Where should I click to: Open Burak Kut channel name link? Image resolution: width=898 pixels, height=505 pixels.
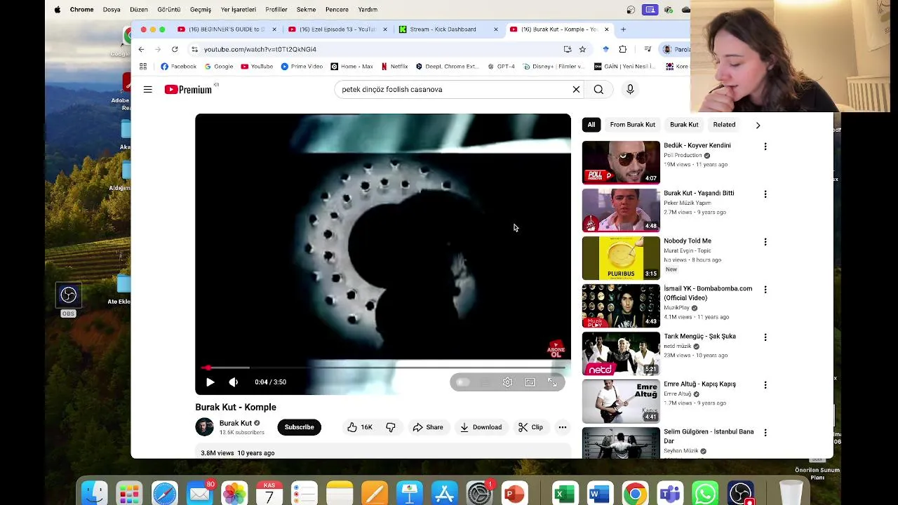point(236,423)
